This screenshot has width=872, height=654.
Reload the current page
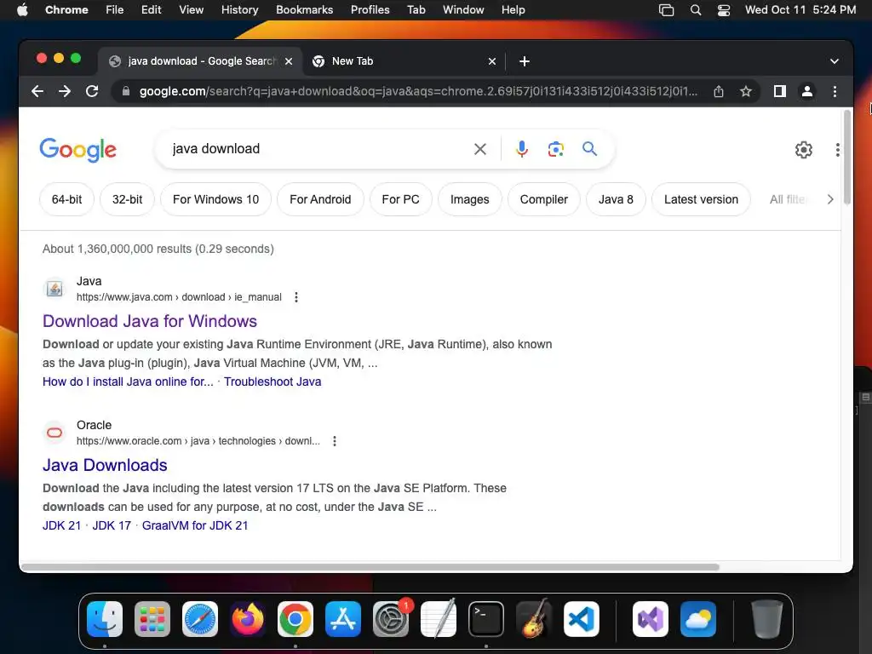tap(92, 91)
